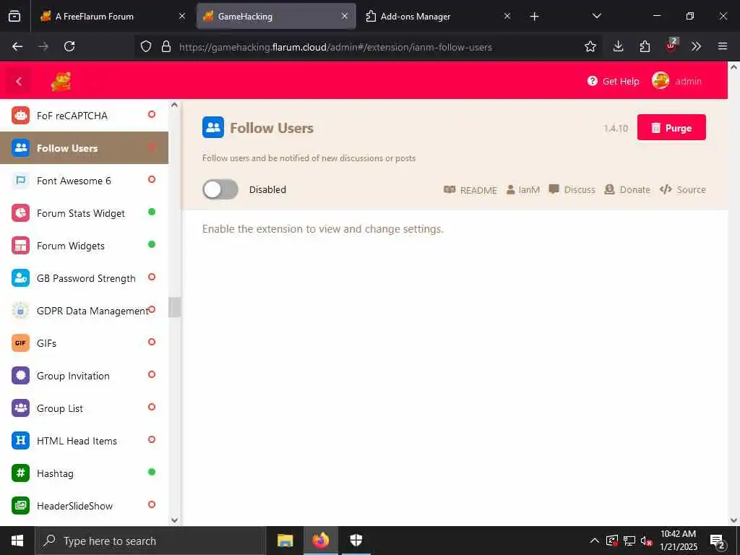Click the Forum Stats Widget enabled dot
Image resolution: width=740 pixels, height=555 pixels.
[152, 212]
